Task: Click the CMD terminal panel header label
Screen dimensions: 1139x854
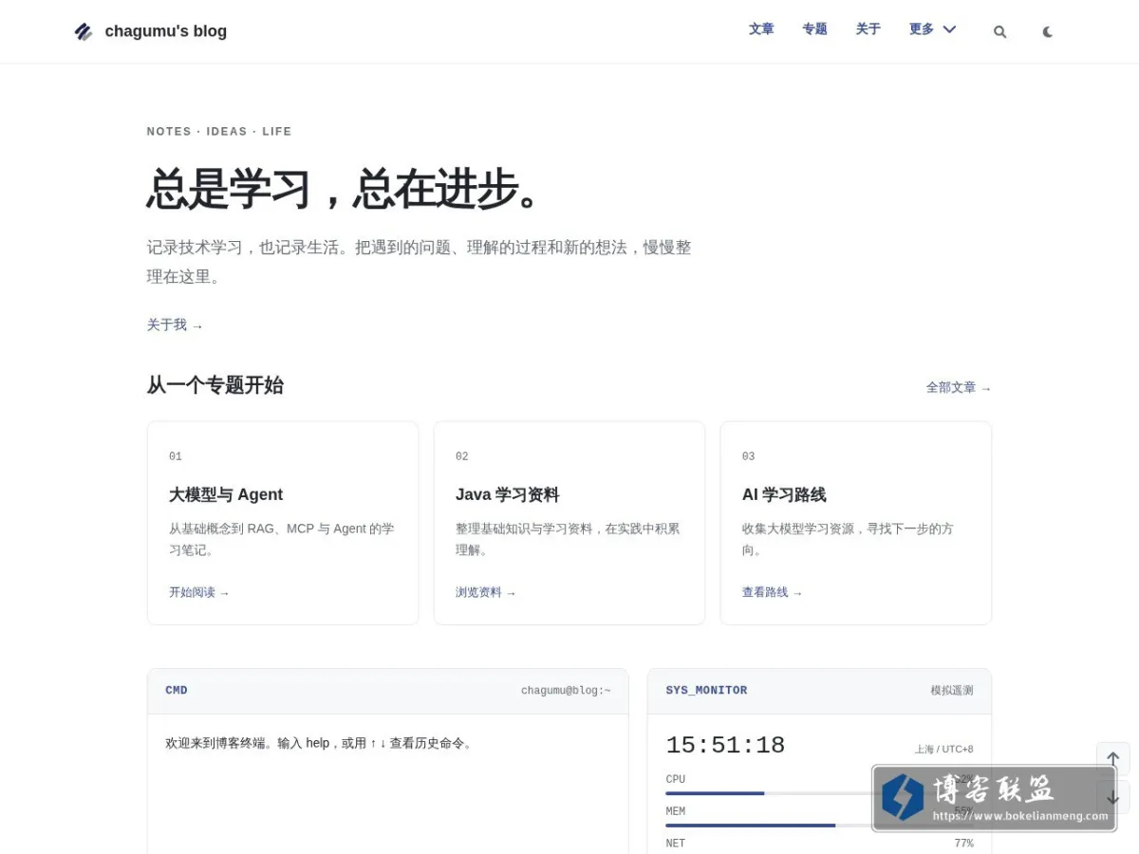Action: pos(177,691)
